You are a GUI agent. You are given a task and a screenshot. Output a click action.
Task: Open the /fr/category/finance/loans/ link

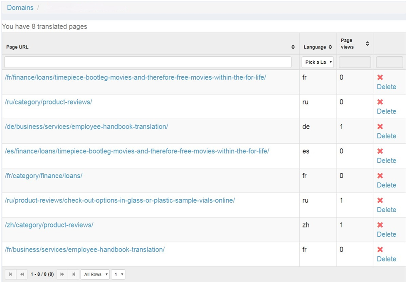(x=44, y=176)
